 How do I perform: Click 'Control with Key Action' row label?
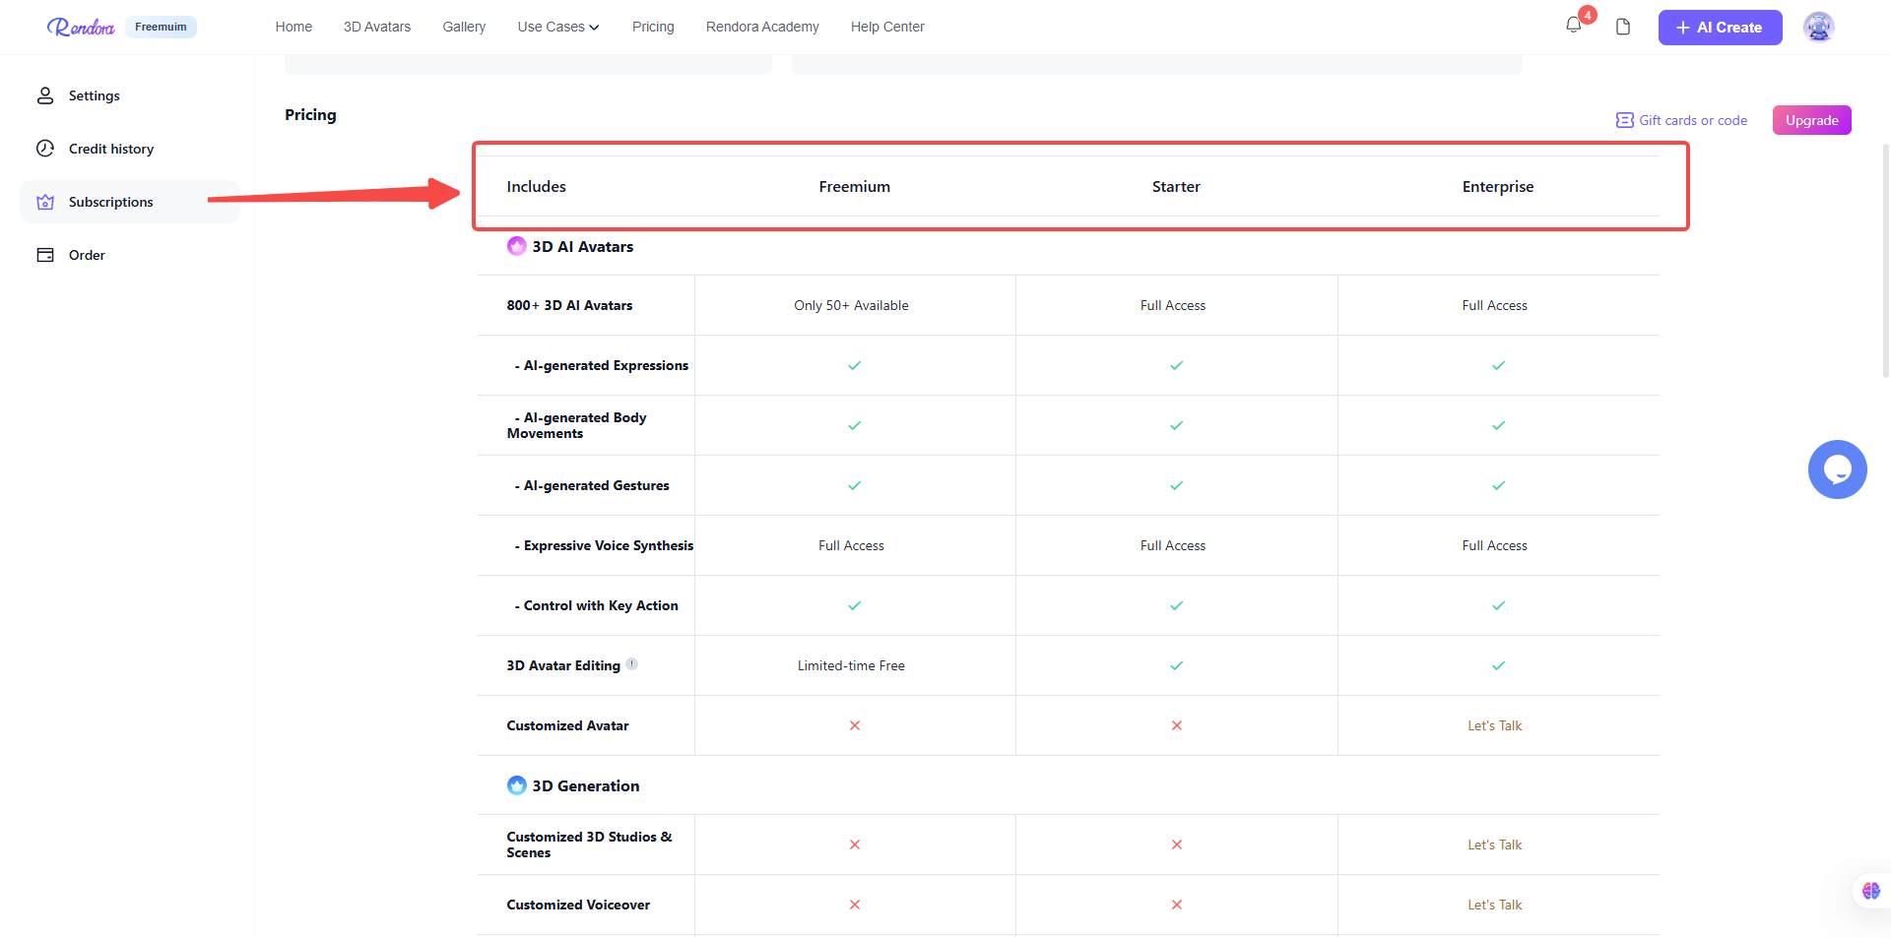597,605
